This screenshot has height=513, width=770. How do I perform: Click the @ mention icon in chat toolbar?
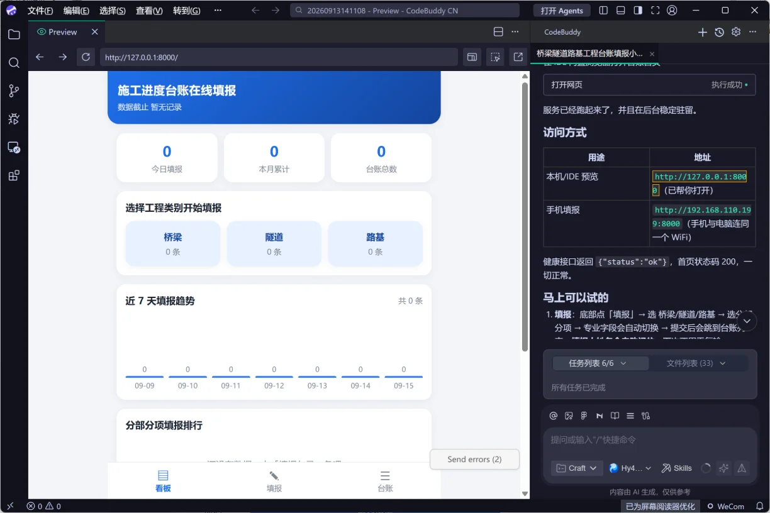pyautogui.click(x=554, y=416)
